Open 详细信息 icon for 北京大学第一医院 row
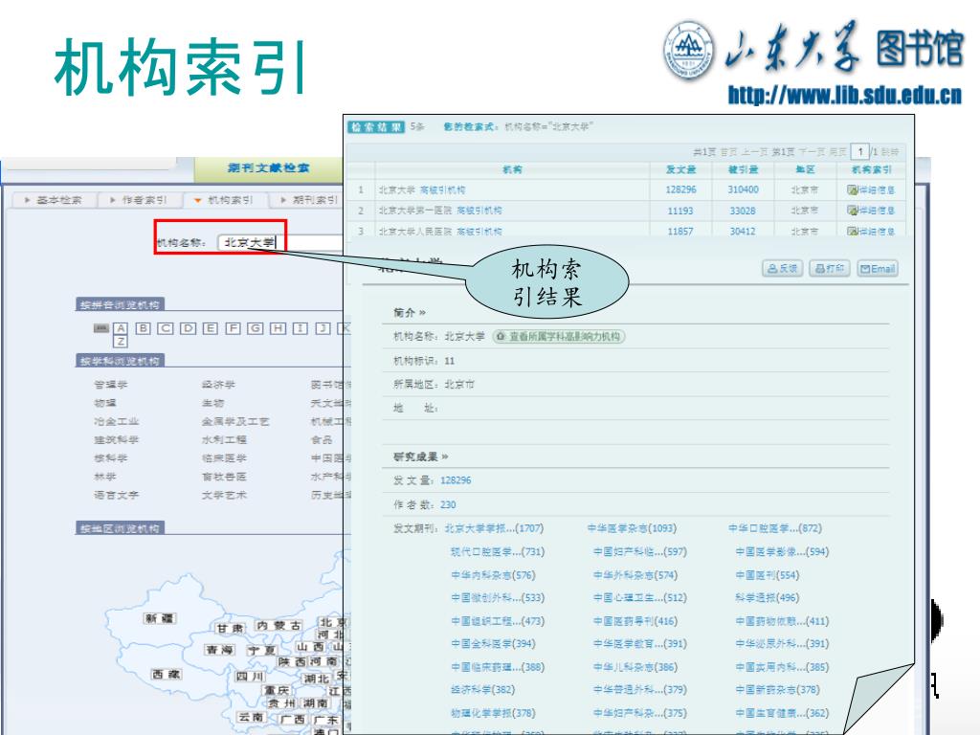Viewport: 980px width, 735px height. pos(871,211)
